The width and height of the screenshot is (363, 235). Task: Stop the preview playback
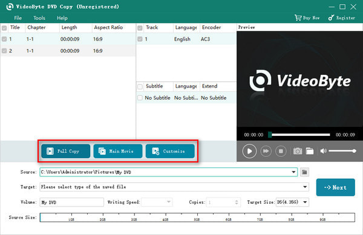(x=281, y=151)
